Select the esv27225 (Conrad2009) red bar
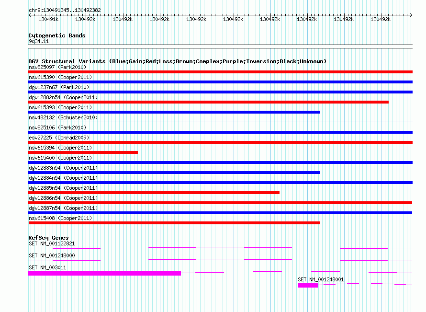The image size is (426, 312). tap(220, 142)
